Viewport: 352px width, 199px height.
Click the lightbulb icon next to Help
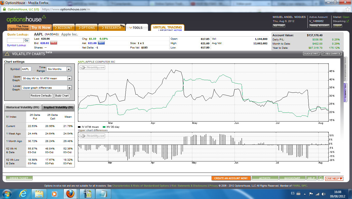pos(320,178)
